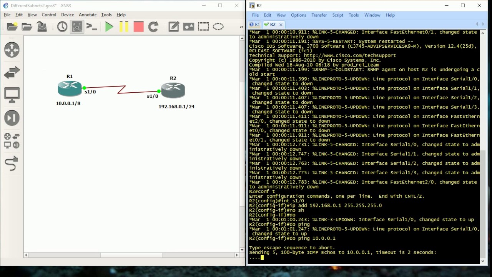Browse all devices icon
This screenshot has height=277, width=492.
(12, 141)
